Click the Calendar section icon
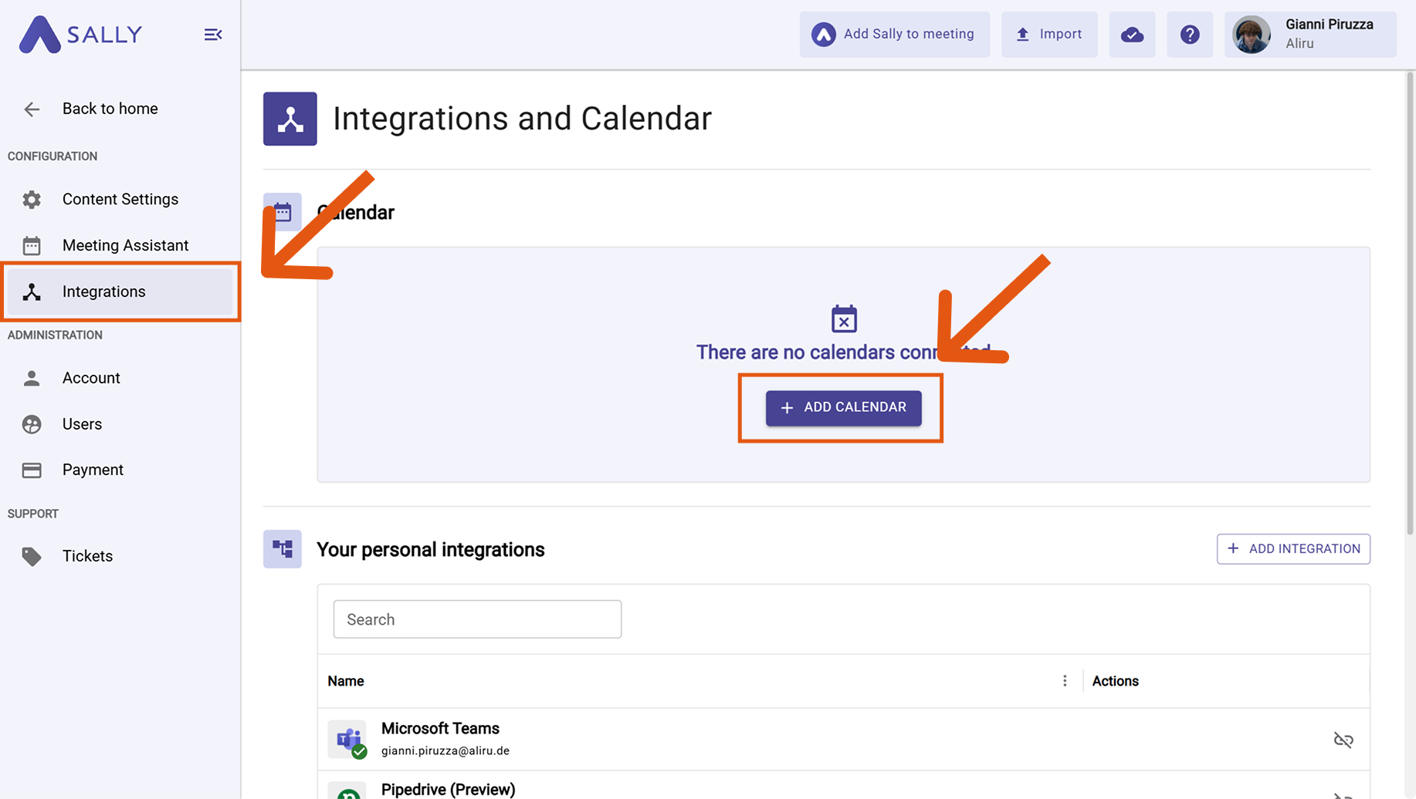1416x799 pixels. coord(283,212)
